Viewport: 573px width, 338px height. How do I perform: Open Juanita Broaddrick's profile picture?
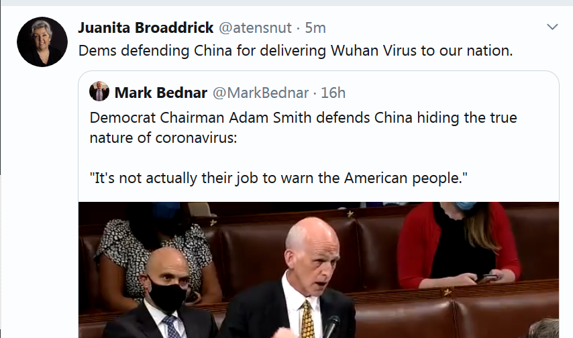[42, 42]
